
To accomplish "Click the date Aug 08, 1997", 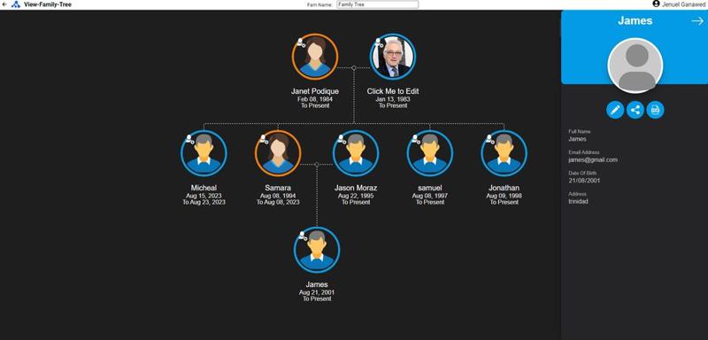I will tap(430, 196).
